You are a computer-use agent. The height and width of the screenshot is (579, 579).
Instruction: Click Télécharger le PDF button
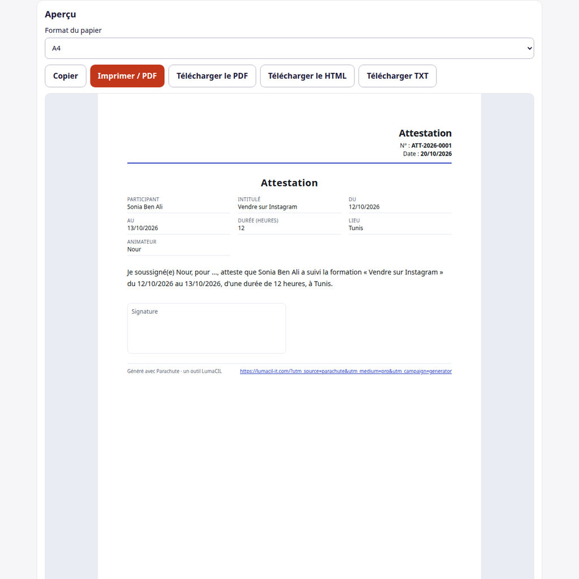pyautogui.click(x=212, y=76)
